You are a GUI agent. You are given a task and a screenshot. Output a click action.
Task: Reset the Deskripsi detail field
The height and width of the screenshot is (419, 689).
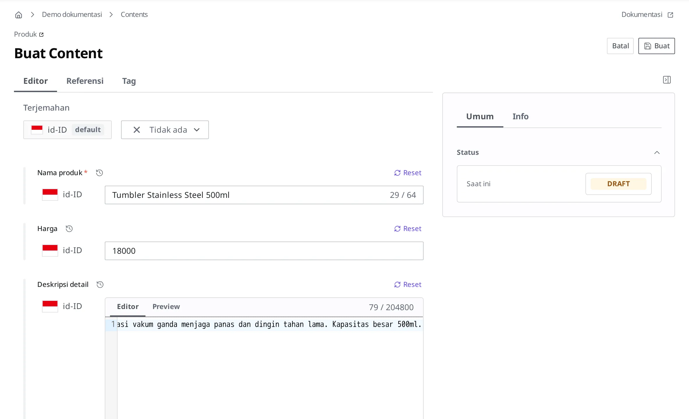click(x=408, y=285)
